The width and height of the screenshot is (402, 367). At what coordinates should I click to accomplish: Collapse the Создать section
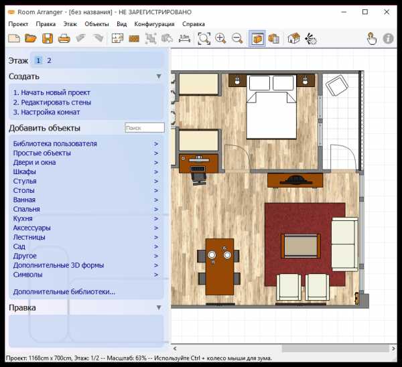tap(159, 76)
